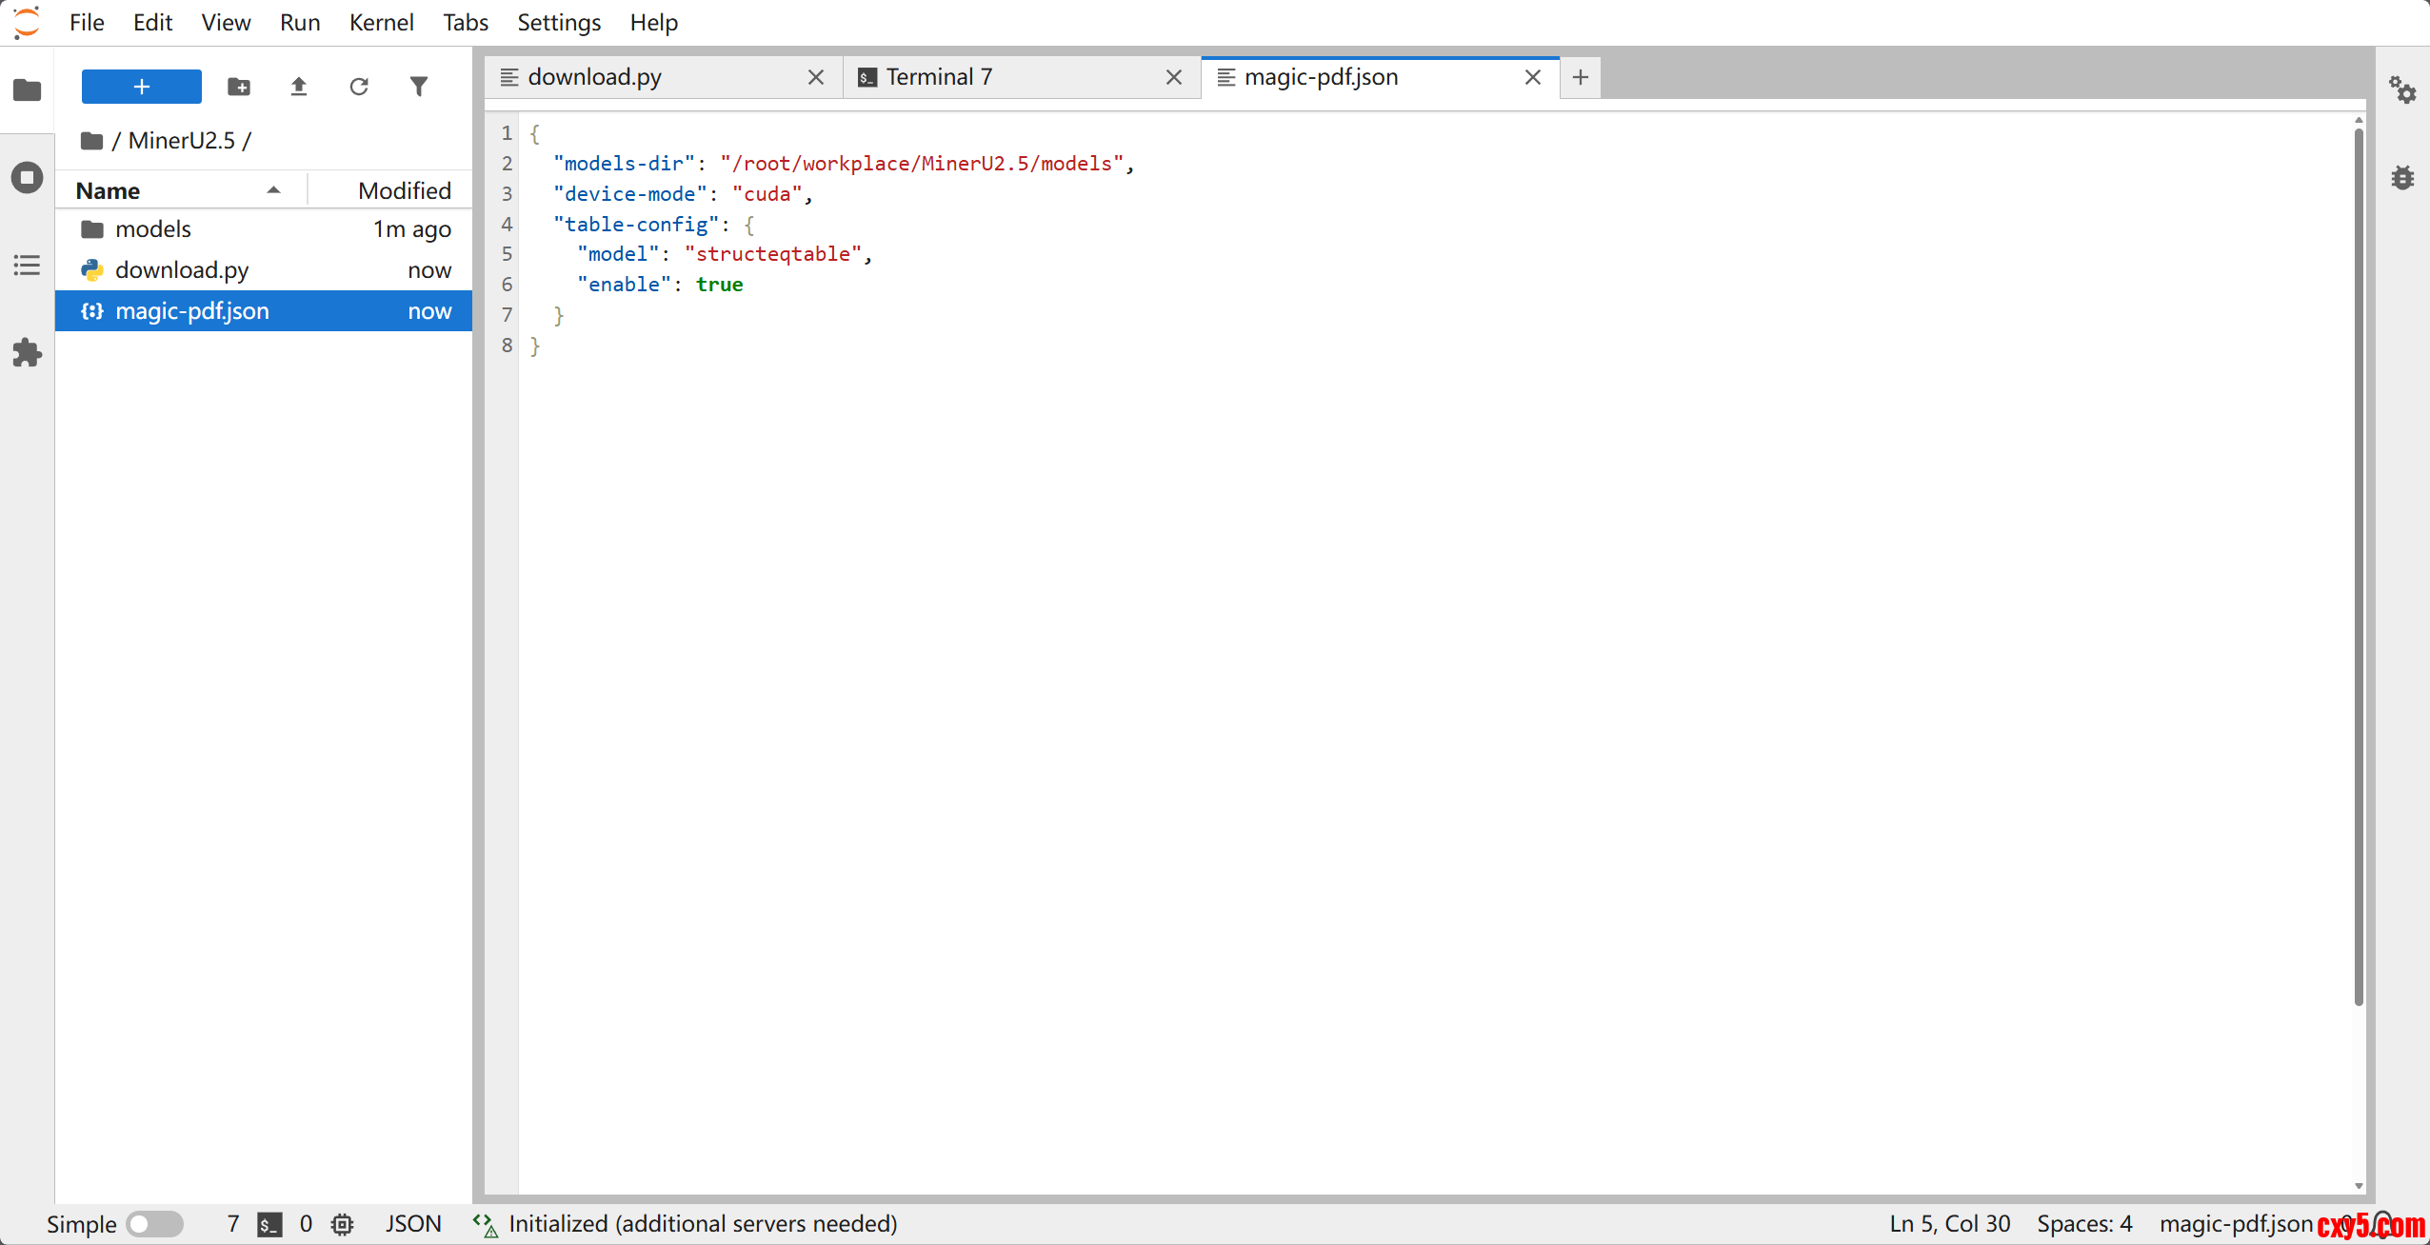Toggle the file filter funnel icon
2430x1245 pixels.
(419, 87)
